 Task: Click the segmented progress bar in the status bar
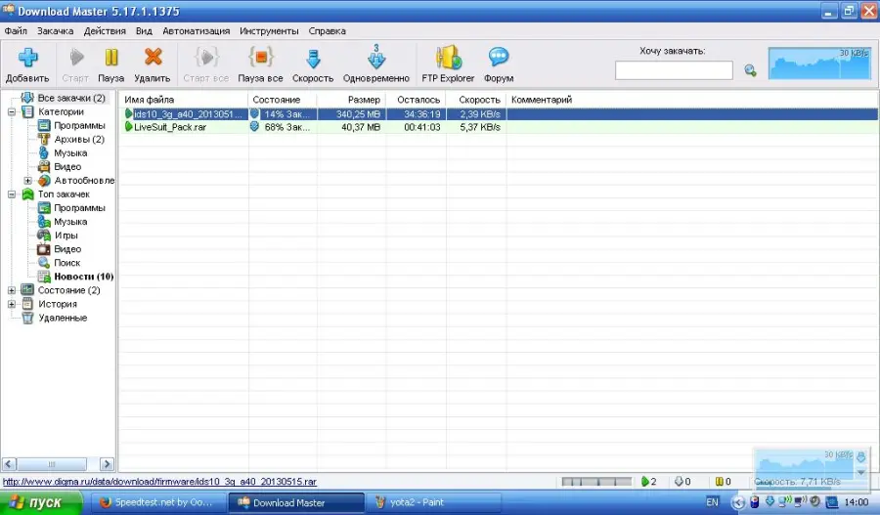(596, 482)
